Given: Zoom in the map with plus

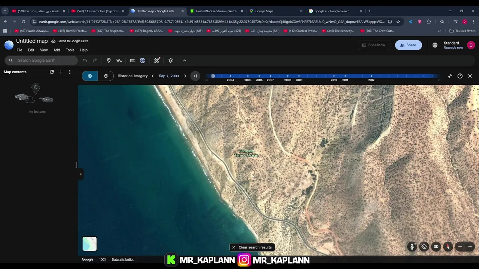Looking at the screenshot, I should pos(470,247).
